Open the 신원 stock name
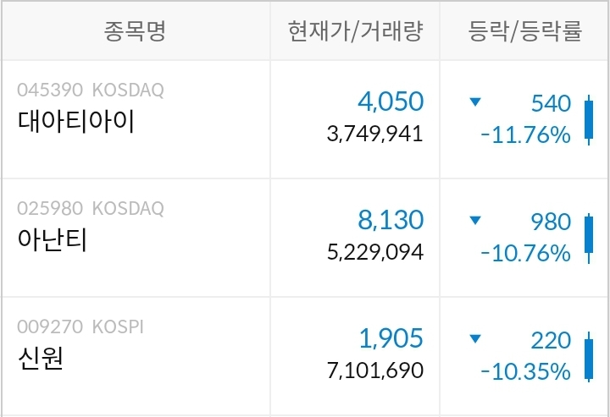610x417 pixels. (x=41, y=359)
